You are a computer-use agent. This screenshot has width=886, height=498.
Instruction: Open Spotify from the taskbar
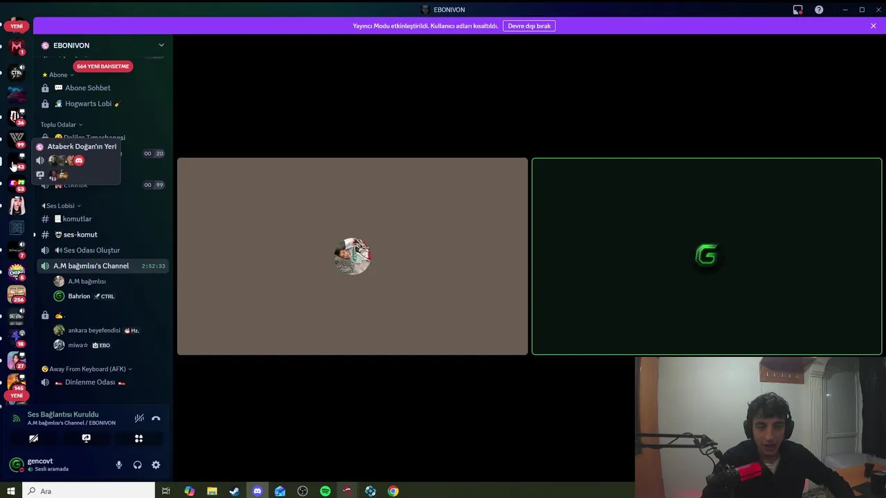[x=325, y=491]
